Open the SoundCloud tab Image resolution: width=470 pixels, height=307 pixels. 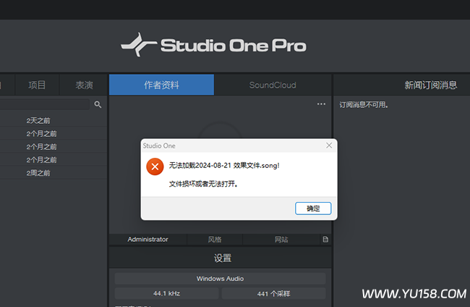click(273, 85)
